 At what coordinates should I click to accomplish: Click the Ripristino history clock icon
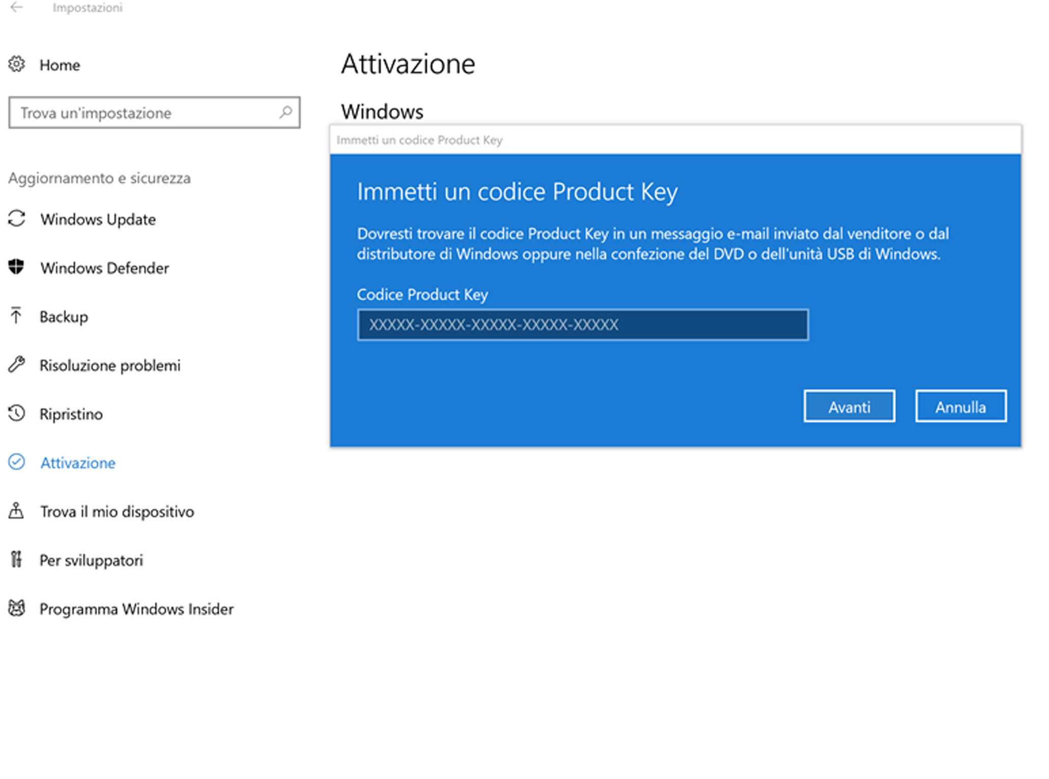(16, 413)
